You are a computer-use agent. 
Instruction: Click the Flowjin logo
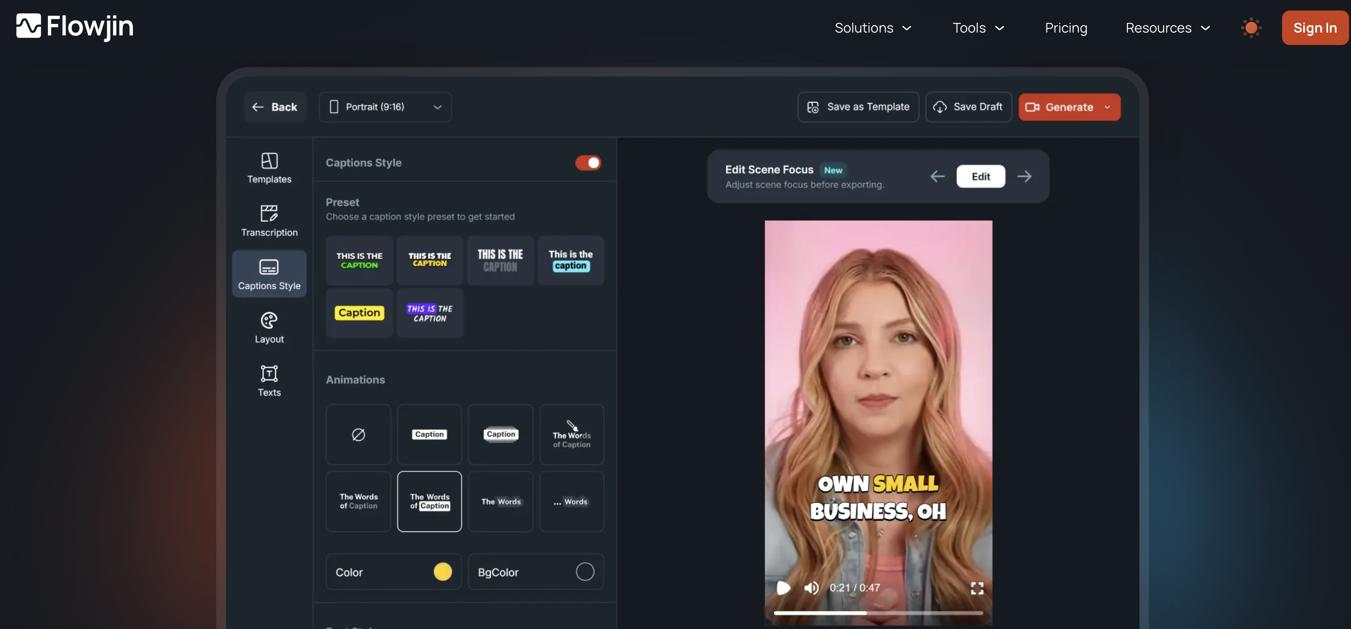(x=75, y=26)
